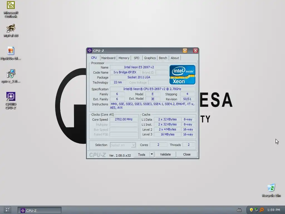Click the Tools button
285x214 pixels.
(x=142, y=154)
